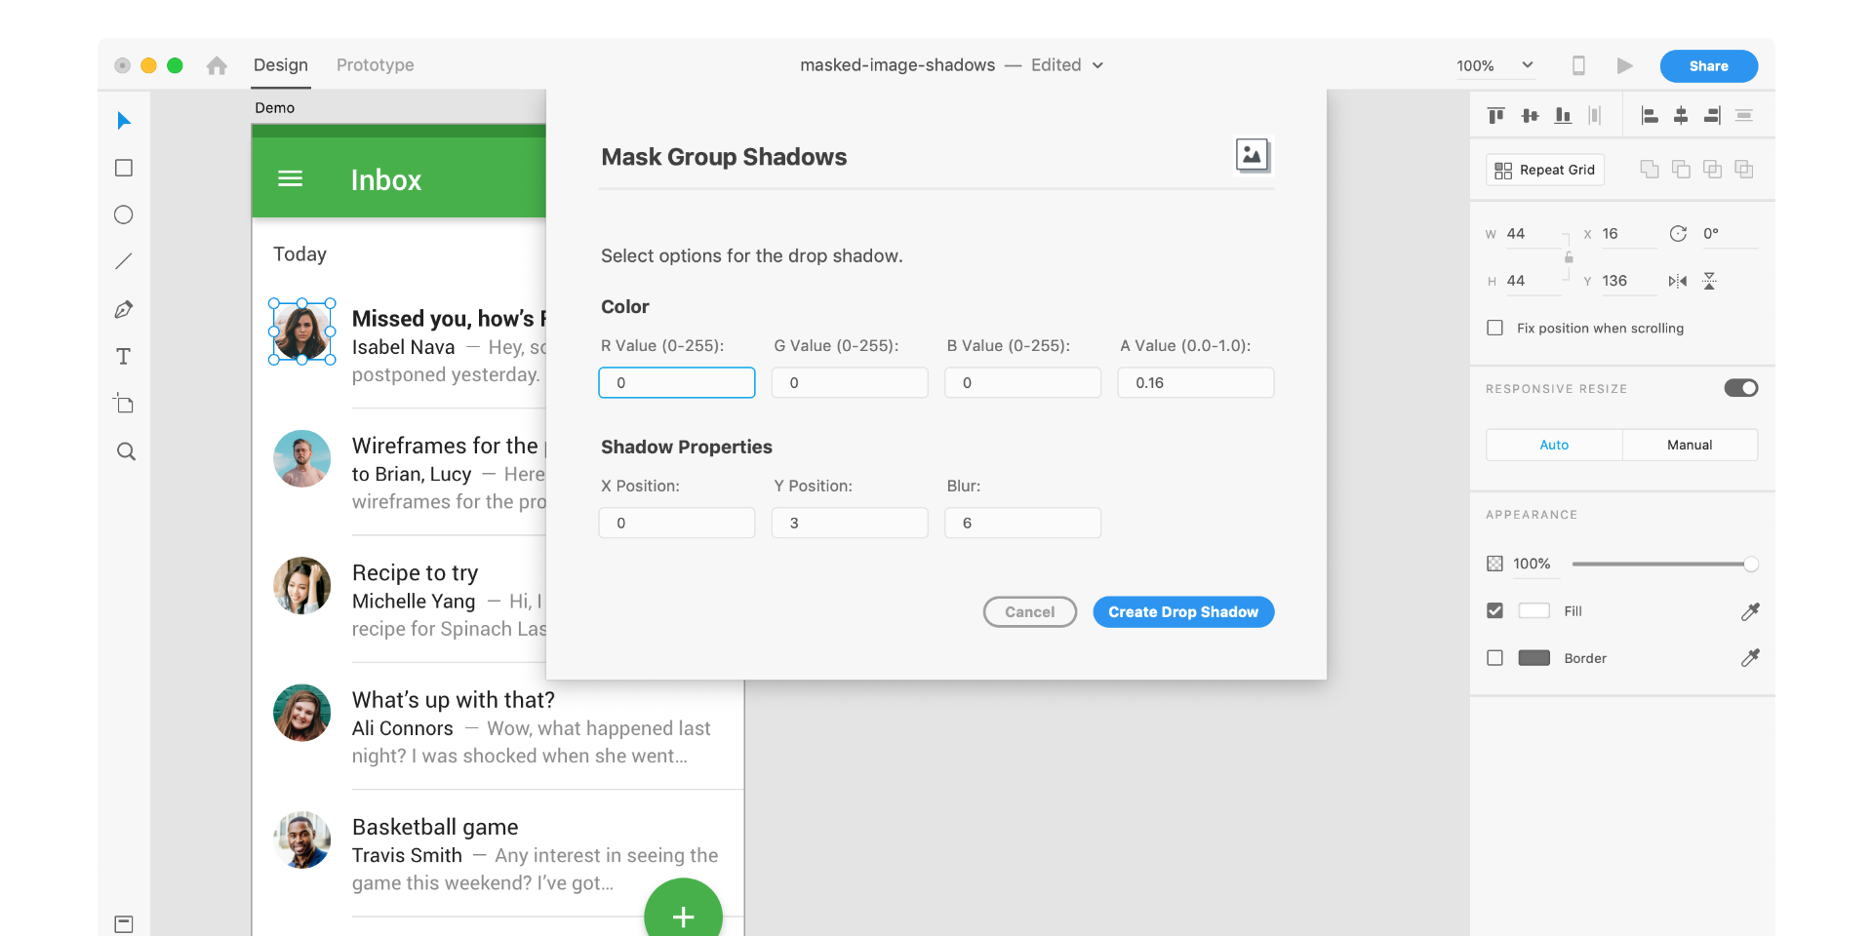
Task: Switch to the Prototype tab
Action: pyautogui.click(x=375, y=64)
